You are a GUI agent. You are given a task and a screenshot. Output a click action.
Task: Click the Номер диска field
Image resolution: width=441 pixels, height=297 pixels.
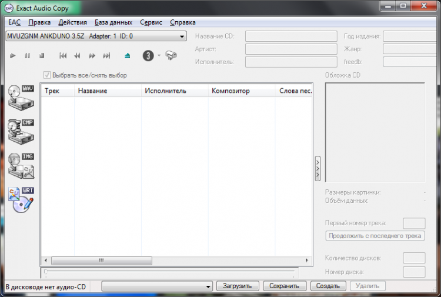414,272
